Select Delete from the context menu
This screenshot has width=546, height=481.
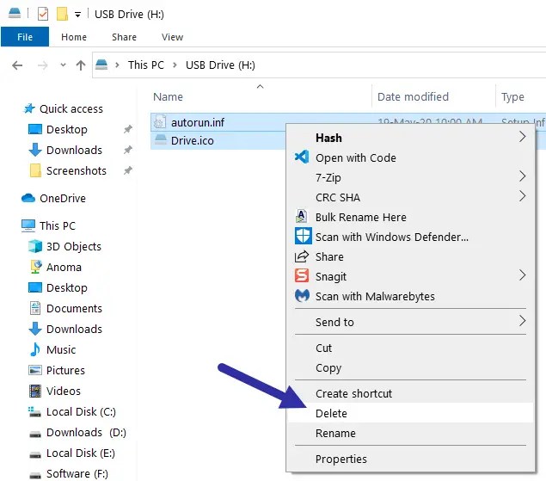(331, 413)
